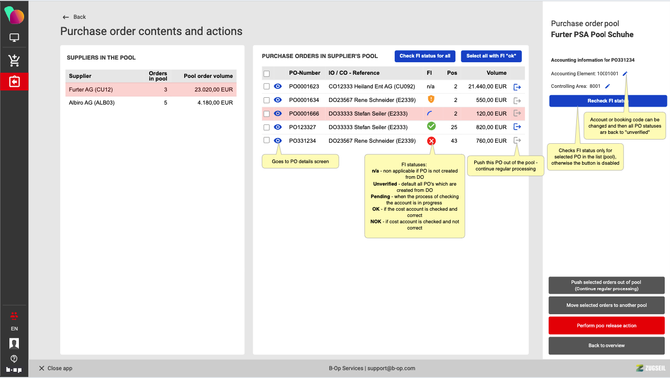Push PO0001623 out of pool icon
Screen dimensions: 670x378
(517, 87)
